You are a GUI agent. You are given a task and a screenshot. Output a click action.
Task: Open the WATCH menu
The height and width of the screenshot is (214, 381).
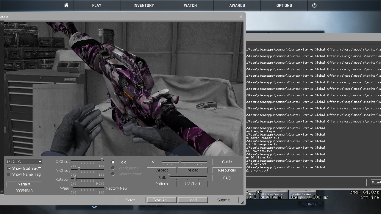(190, 5)
